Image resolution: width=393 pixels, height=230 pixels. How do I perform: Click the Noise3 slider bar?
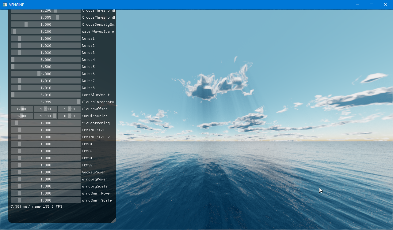pyautogui.click(x=45, y=53)
